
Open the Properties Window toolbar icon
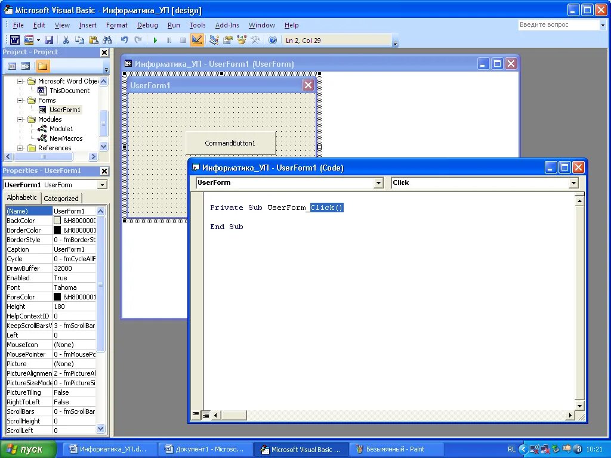[x=227, y=40]
